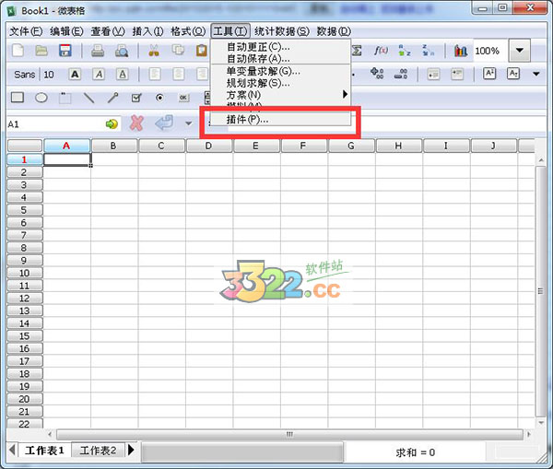Click the Sans font name field
This screenshot has height=469, width=553.
(24, 75)
